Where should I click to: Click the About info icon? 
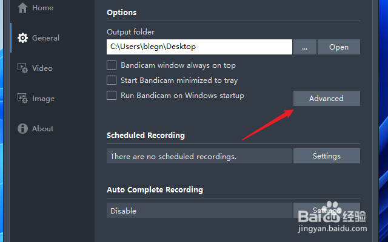click(23, 129)
